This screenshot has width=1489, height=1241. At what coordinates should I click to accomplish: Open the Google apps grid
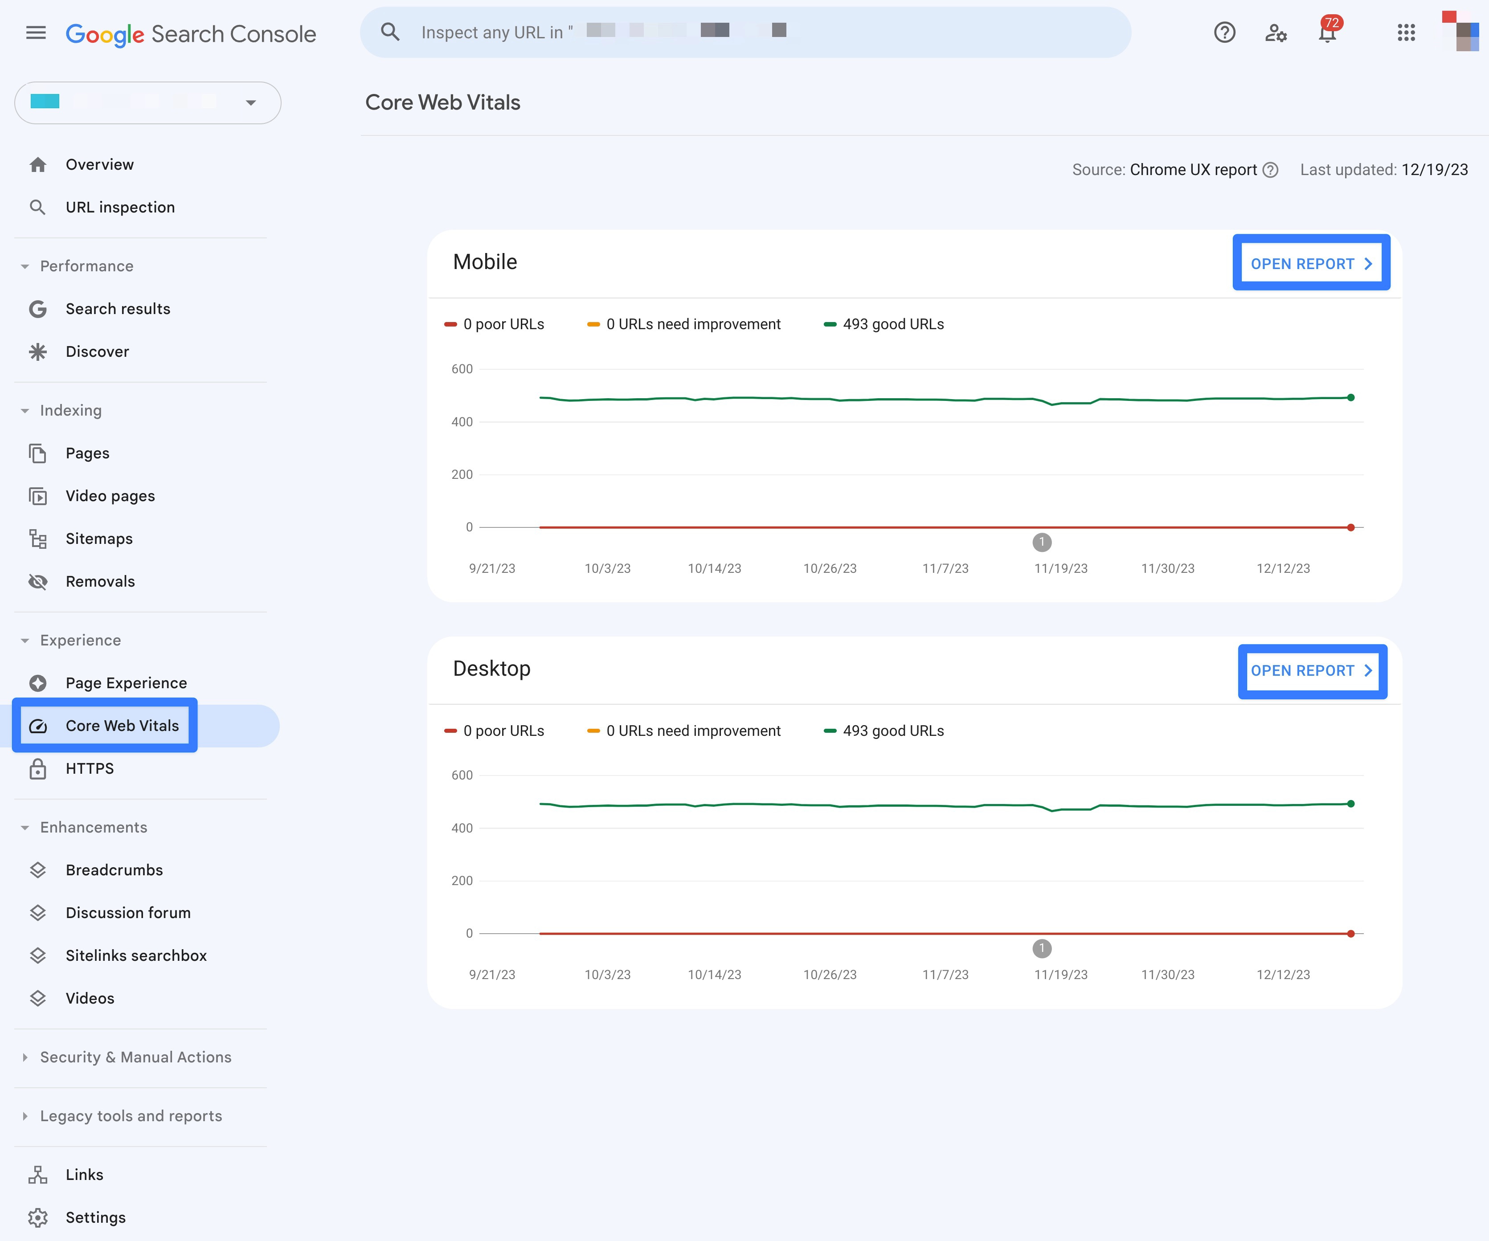pyautogui.click(x=1406, y=33)
